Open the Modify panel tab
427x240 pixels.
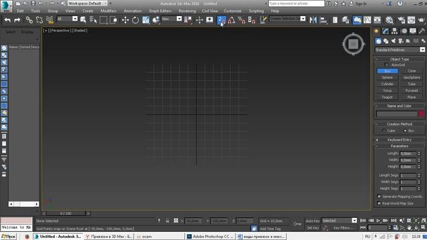point(386,31)
